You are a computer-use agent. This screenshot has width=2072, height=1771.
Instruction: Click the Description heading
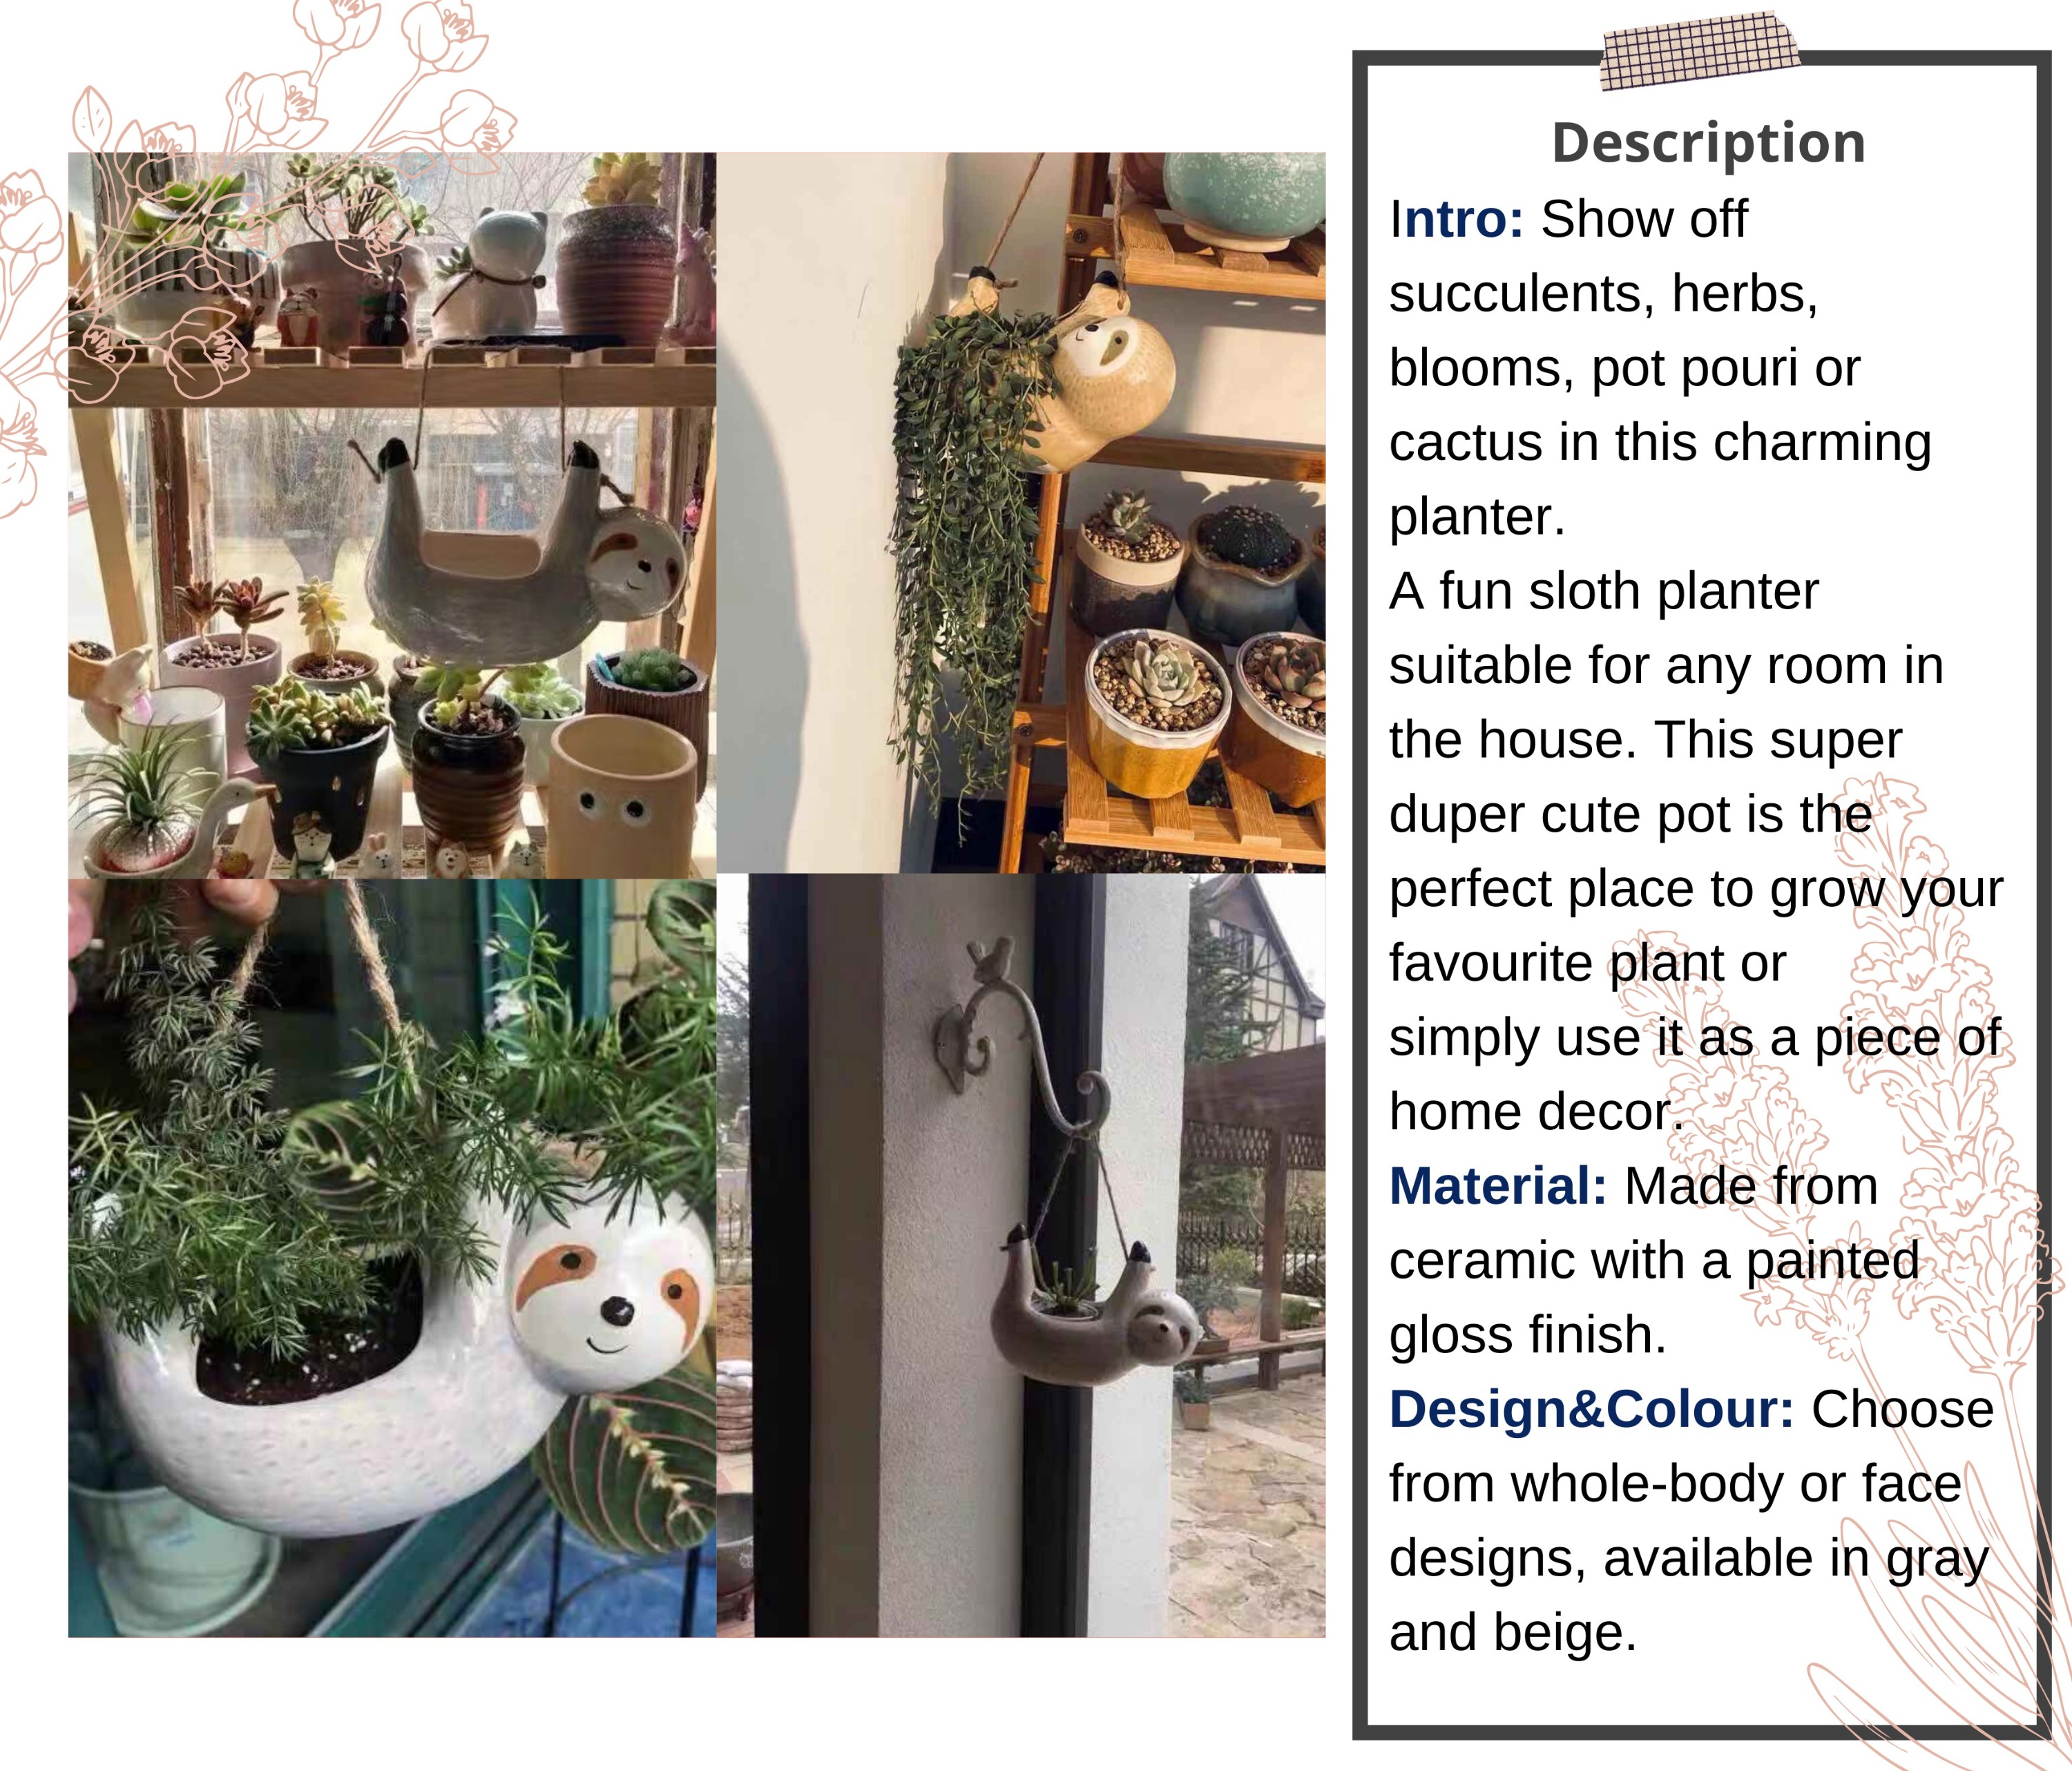pos(1708,142)
